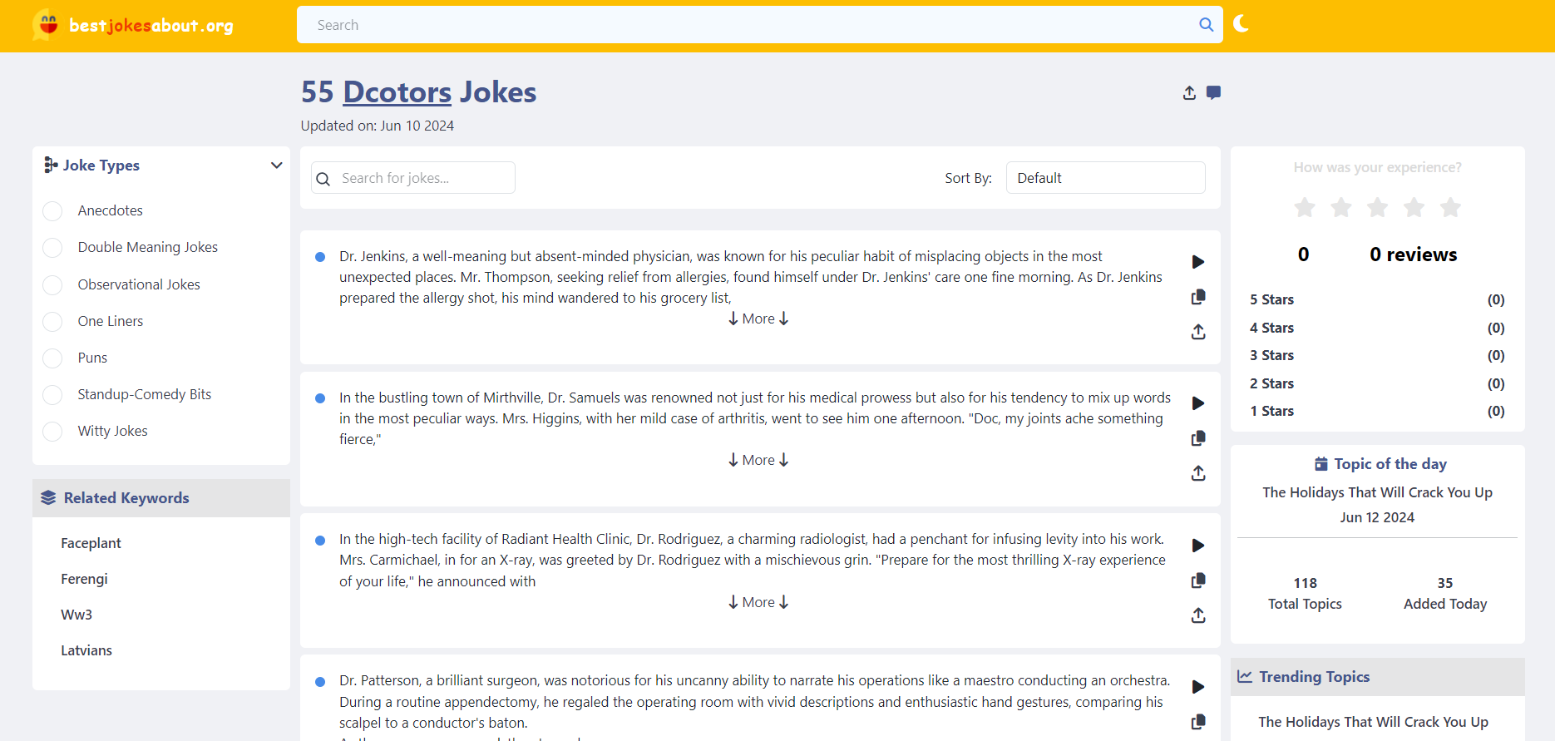Select the Puns joke type
Screen dimensions: 1555x741
tap(52, 358)
